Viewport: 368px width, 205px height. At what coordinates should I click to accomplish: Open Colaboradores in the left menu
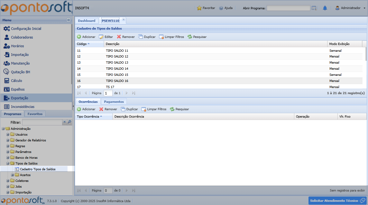(x=22, y=37)
